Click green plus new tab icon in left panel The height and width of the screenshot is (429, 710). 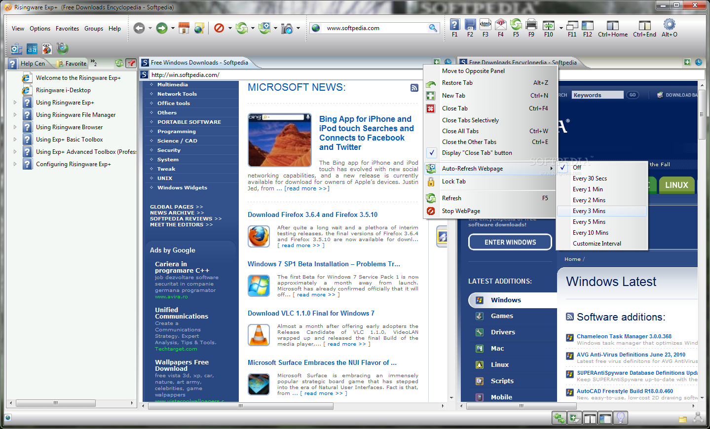click(x=437, y=62)
